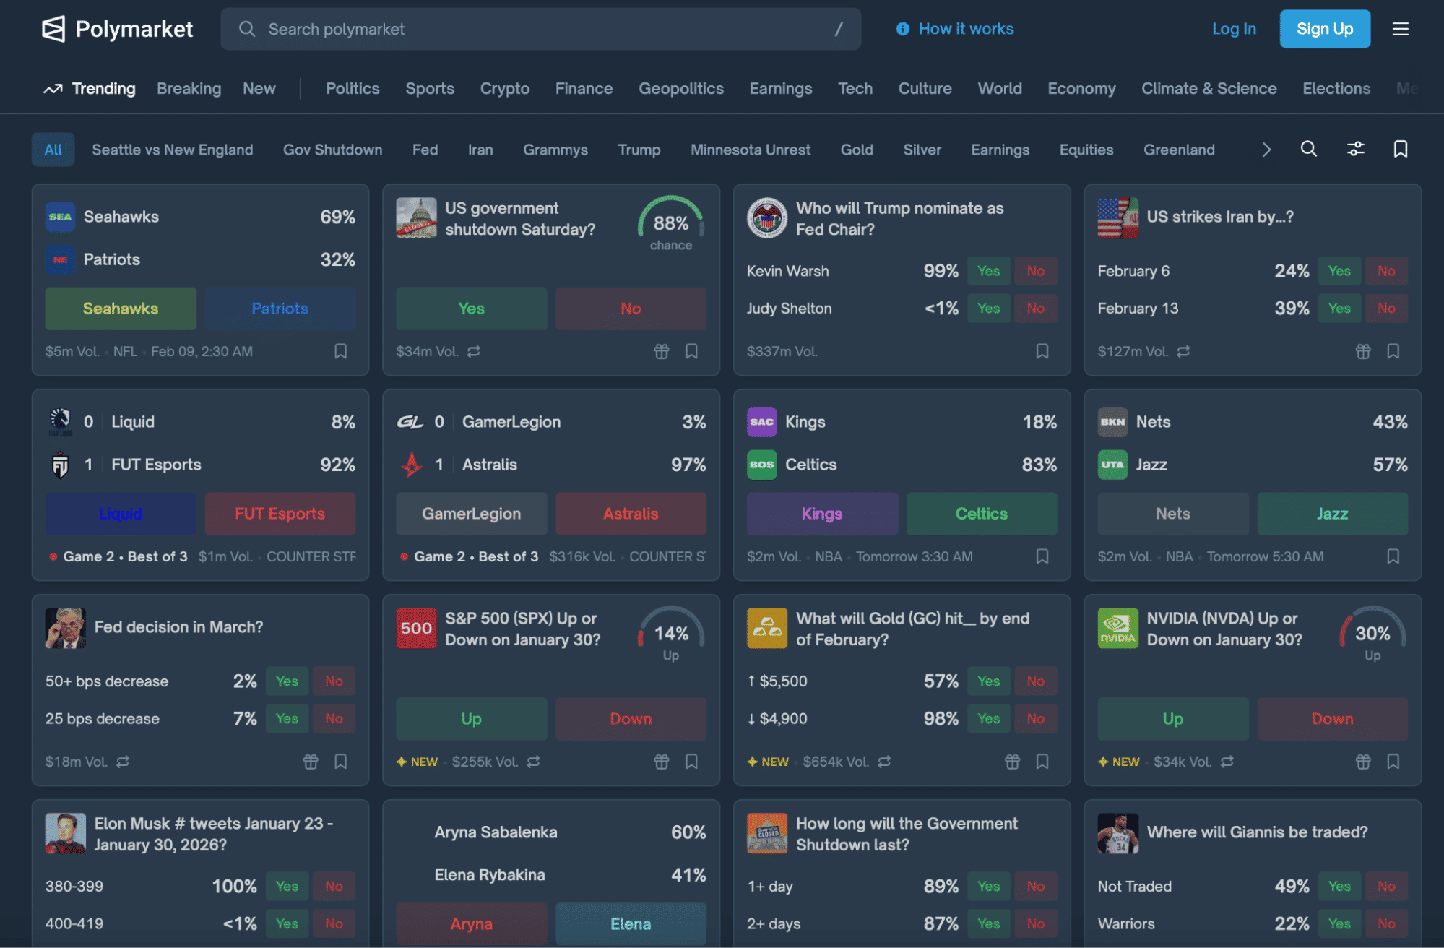Bookmark the Kings vs Celtics market
The image size is (1444, 948).
[x=1042, y=556]
